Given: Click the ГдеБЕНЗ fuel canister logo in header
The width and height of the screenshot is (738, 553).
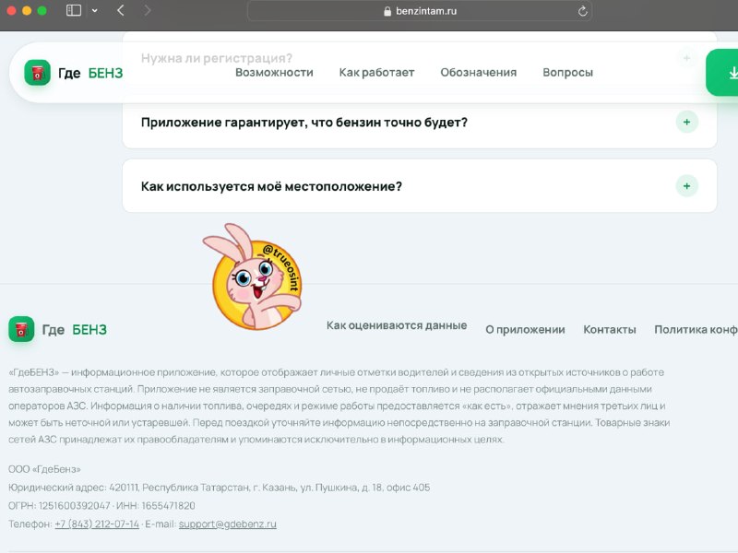Looking at the screenshot, I should tap(37, 73).
